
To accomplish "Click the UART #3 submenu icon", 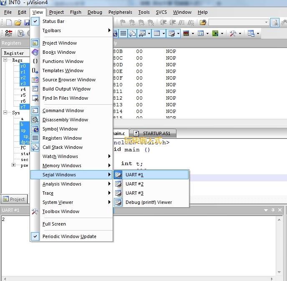I will pyautogui.click(x=118, y=193).
